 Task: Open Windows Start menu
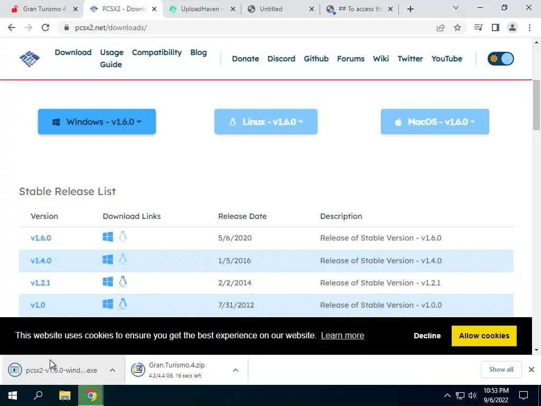tap(13, 395)
